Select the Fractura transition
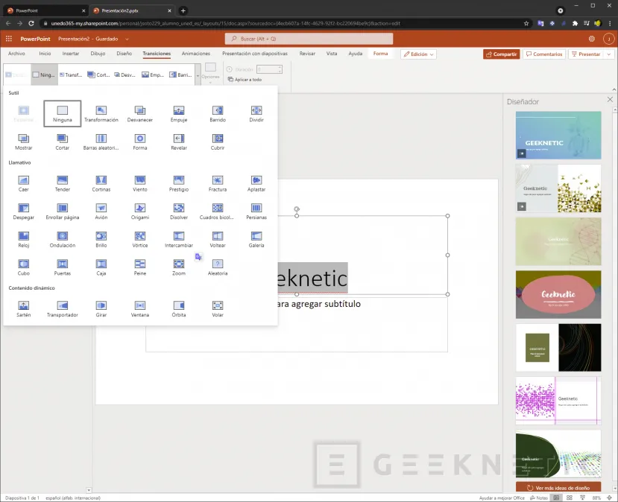This screenshot has width=618, height=502. tap(218, 183)
